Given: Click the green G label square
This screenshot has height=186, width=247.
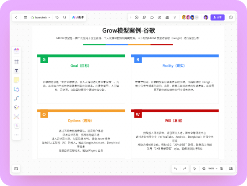Looking at the screenshot, I should (44, 60).
